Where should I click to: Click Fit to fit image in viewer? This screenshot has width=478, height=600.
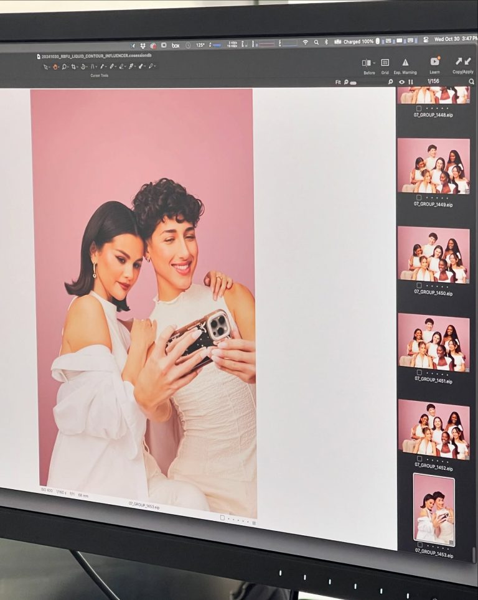338,82
